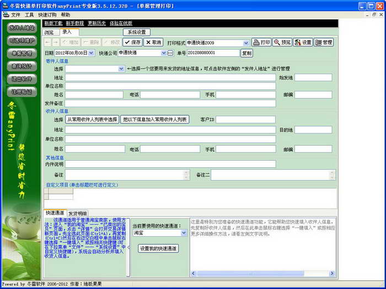386x289 pixels.
Task: Click the 客户ID input field
Action: [245, 119]
